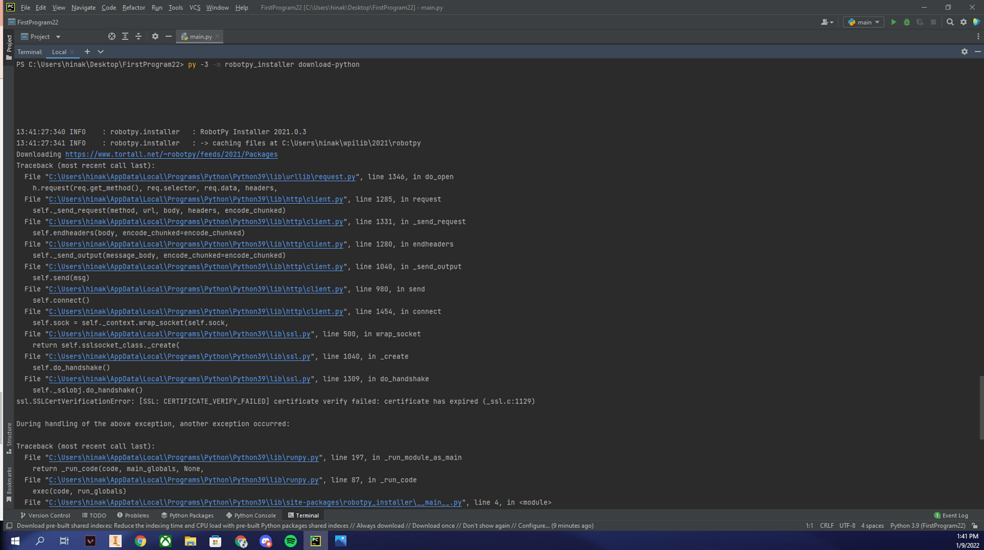Add a new terminal session tab

pyautogui.click(x=87, y=52)
